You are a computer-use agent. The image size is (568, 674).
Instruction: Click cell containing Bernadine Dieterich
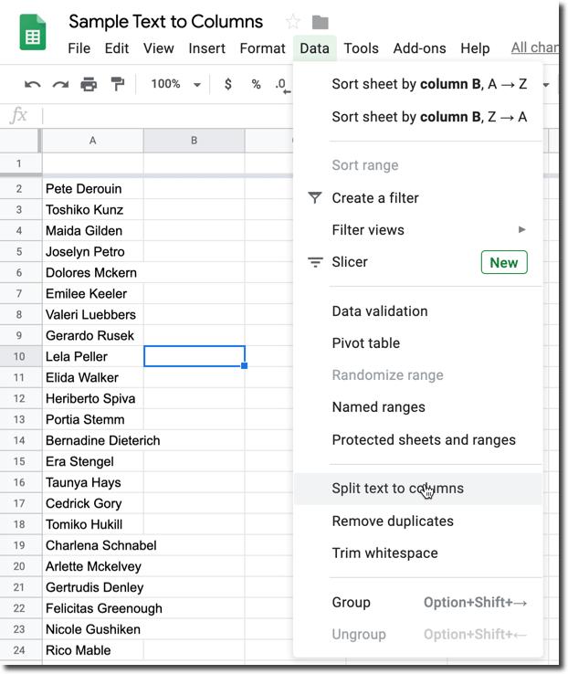coord(93,440)
